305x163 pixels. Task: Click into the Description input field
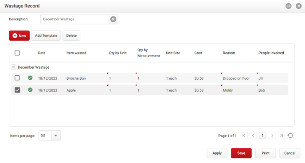[x=74, y=19]
